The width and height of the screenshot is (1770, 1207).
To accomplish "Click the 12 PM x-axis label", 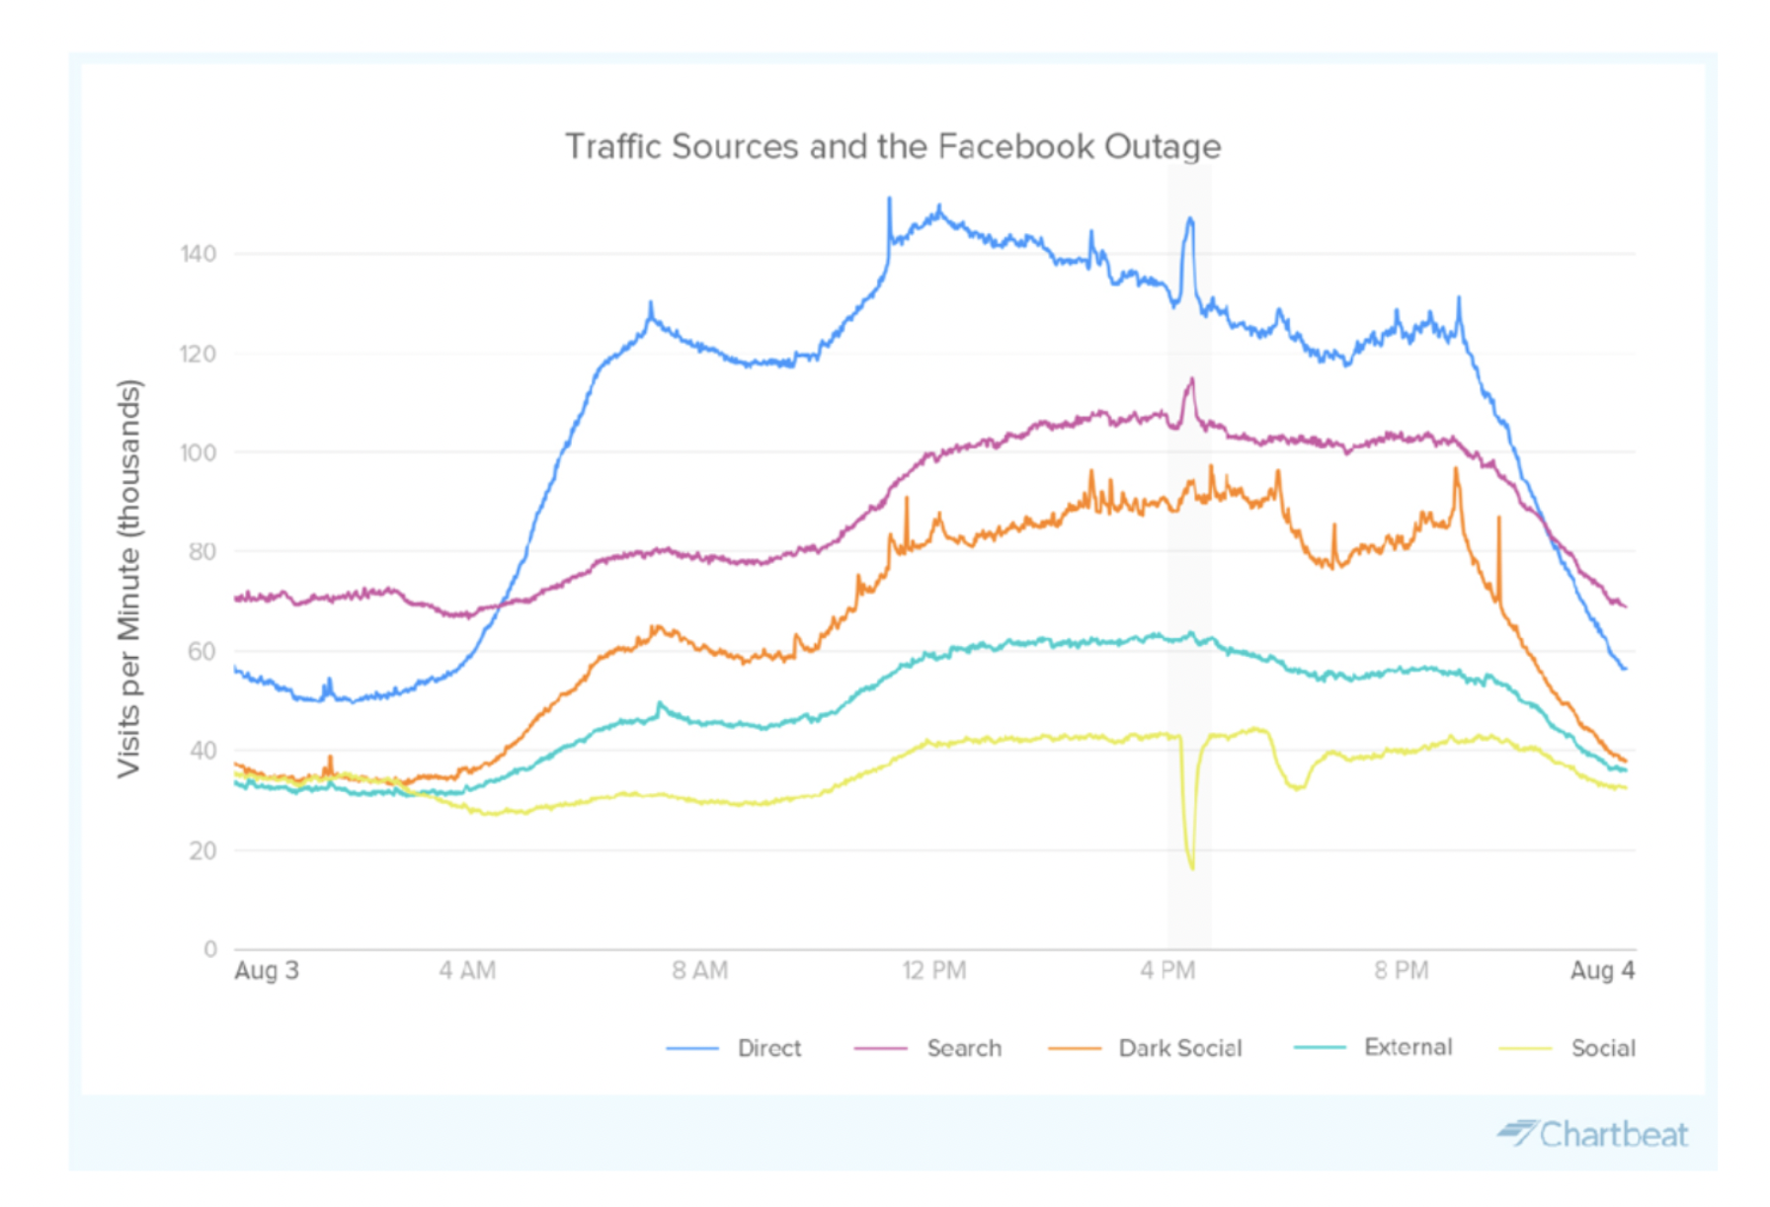I will tap(933, 971).
